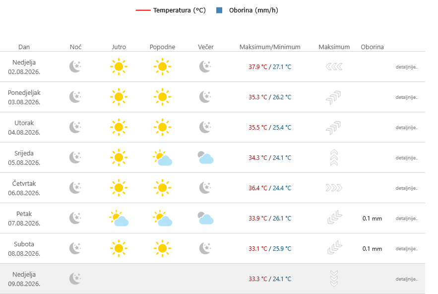Open detaljnije link for Petak 07.08.2026
The height and width of the screenshot is (294, 438).
[x=407, y=218]
